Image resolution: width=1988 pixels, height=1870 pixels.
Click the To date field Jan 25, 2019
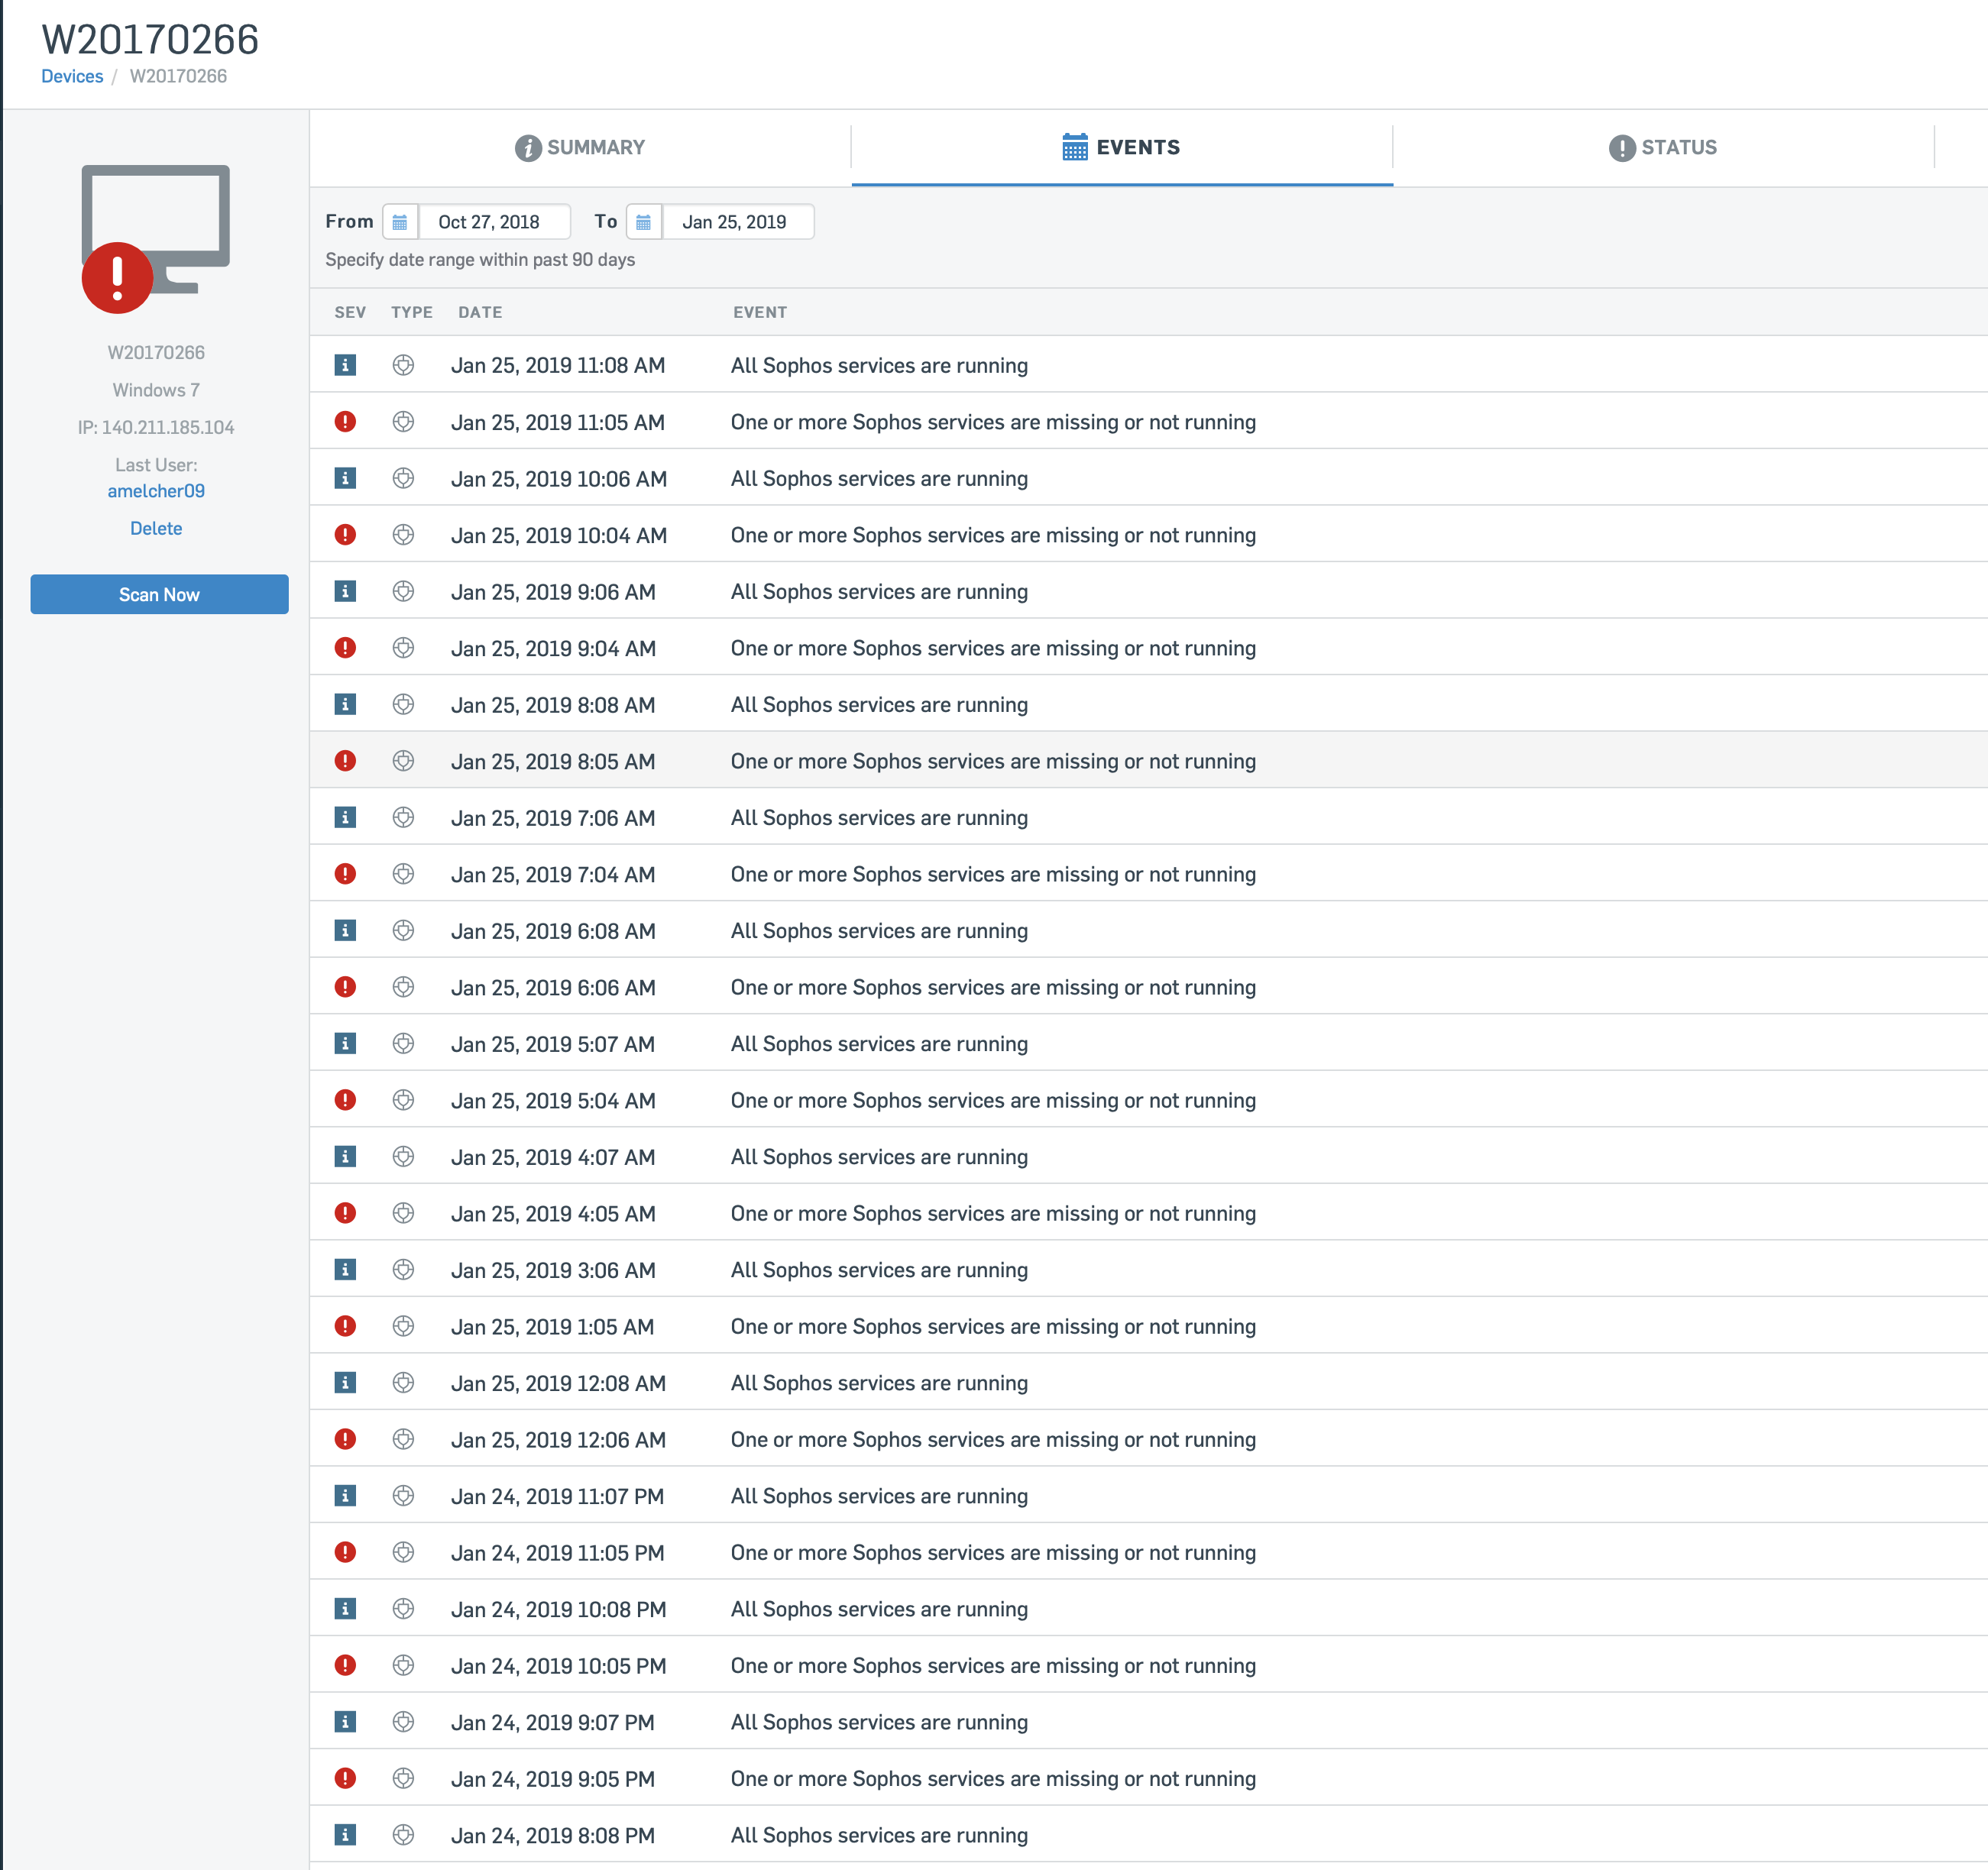coord(738,222)
